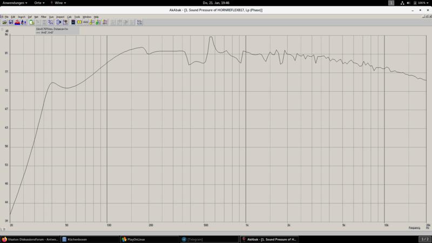
Task: Click the Uin=0.707Vrms, Distance=1m legend text
Action: tap(52, 29)
